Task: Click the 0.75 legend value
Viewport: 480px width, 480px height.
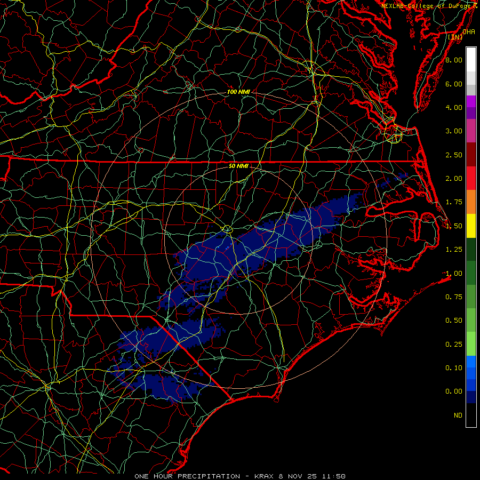Action: [x=454, y=297]
